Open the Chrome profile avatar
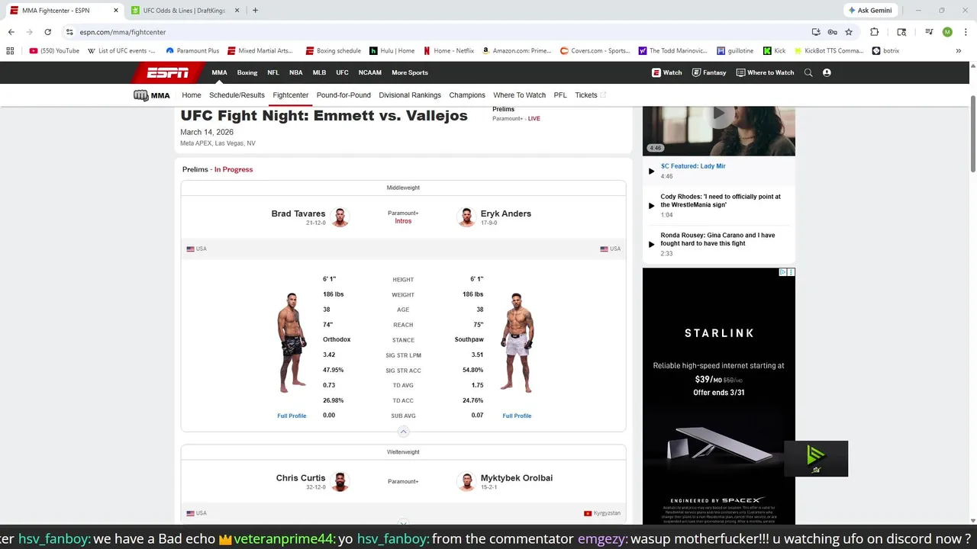Viewport: 977px width, 549px height. [947, 32]
